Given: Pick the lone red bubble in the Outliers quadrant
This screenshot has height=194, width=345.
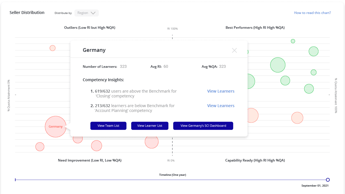Looking at the screenshot, I should click(x=52, y=48).
